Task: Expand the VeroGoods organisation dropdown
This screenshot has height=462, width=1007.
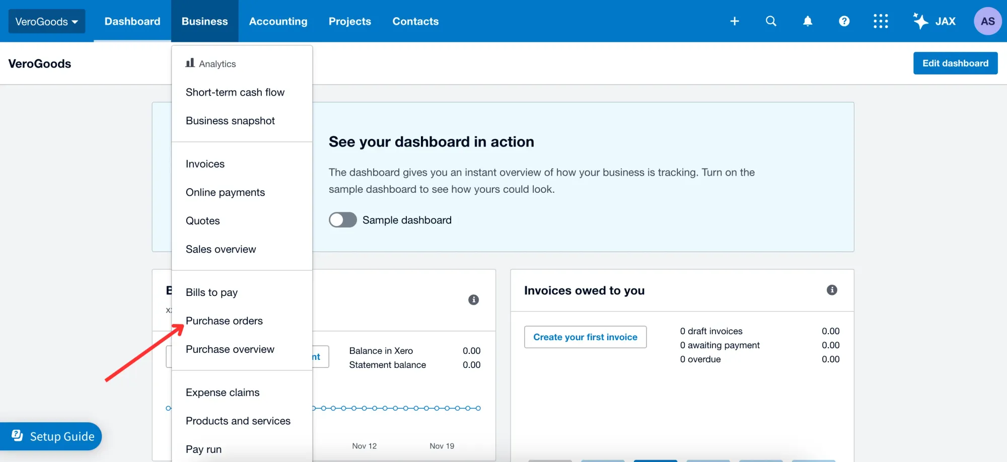Action: click(47, 21)
